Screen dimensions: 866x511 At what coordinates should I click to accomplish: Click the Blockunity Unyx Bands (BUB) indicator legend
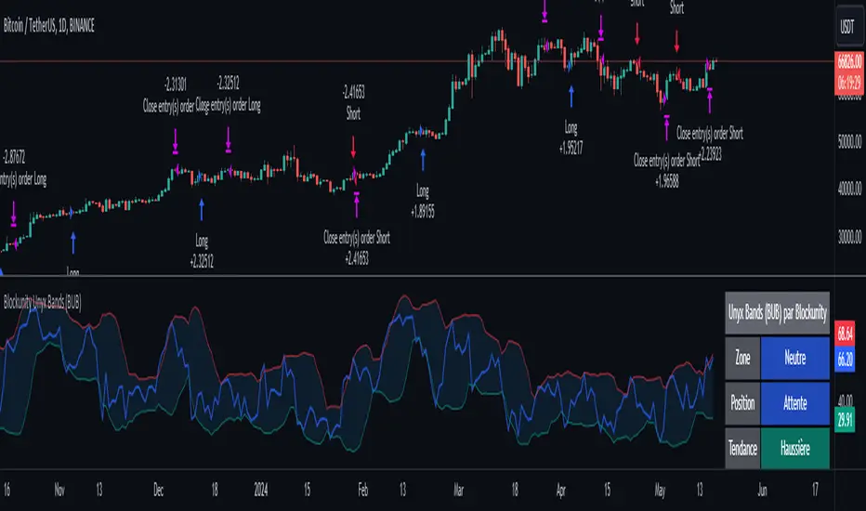pyautogui.click(x=43, y=302)
